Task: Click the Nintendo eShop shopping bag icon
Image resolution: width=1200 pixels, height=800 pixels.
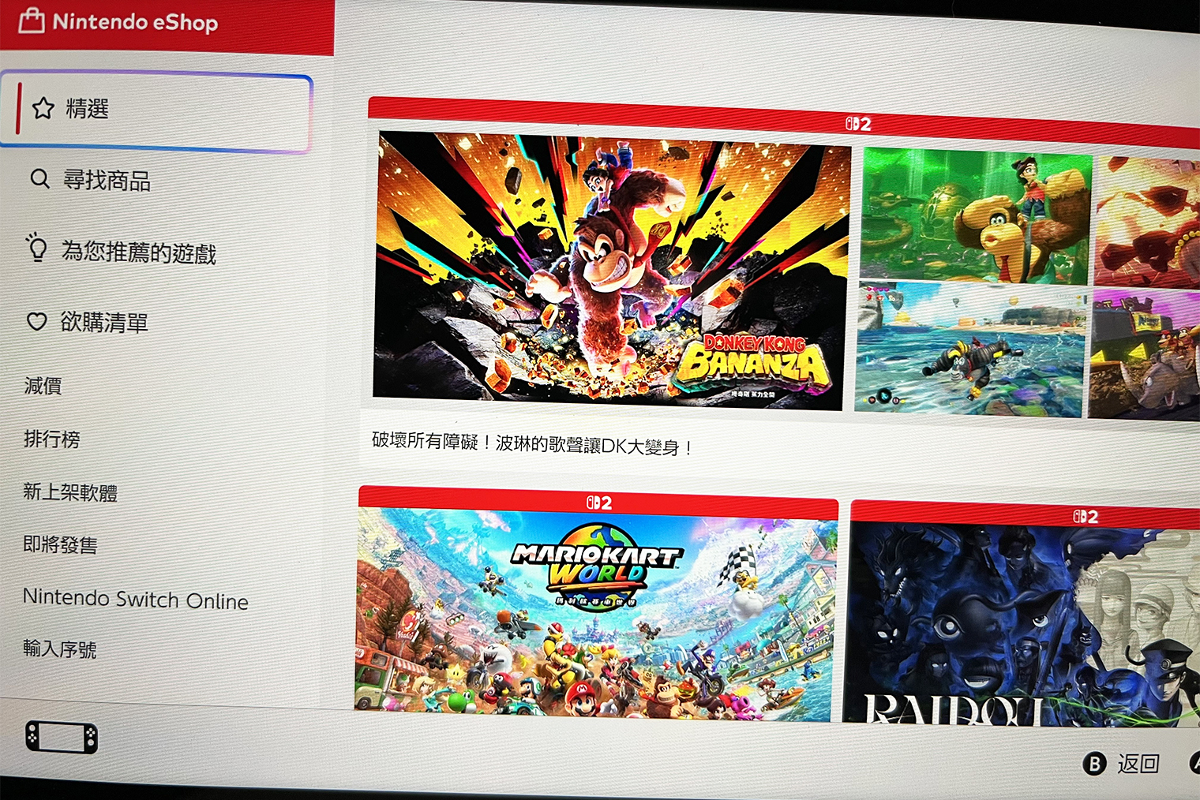Action: 32,20
